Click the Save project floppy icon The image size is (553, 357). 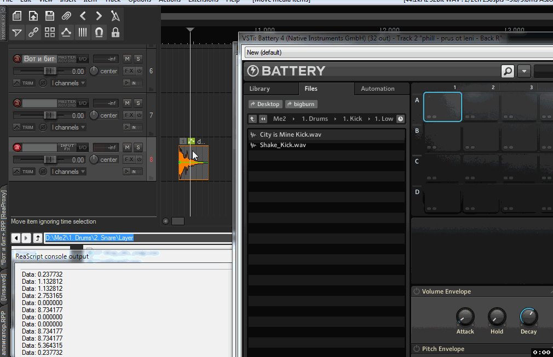(50, 16)
